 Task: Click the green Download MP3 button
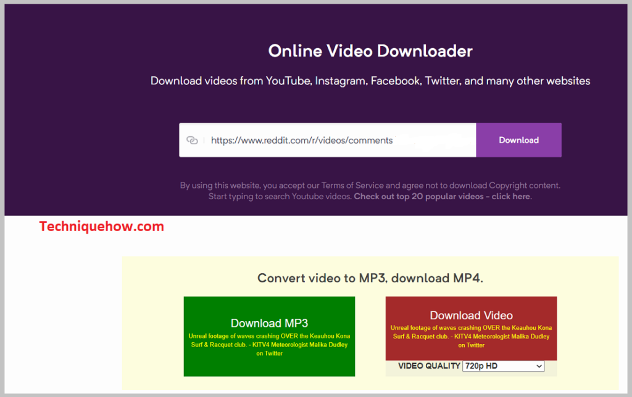click(269, 337)
